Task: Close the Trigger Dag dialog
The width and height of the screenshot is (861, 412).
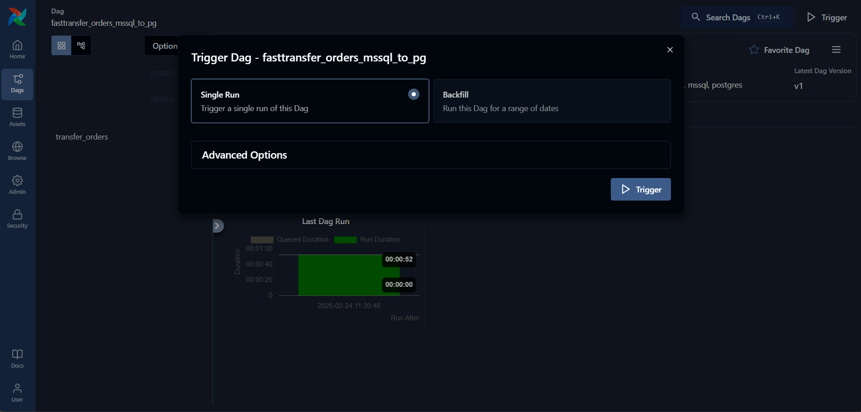Action: coord(670,50)
